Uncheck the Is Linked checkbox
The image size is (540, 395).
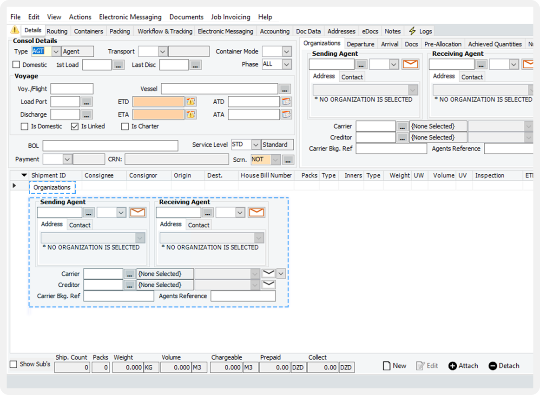point(75,126)
